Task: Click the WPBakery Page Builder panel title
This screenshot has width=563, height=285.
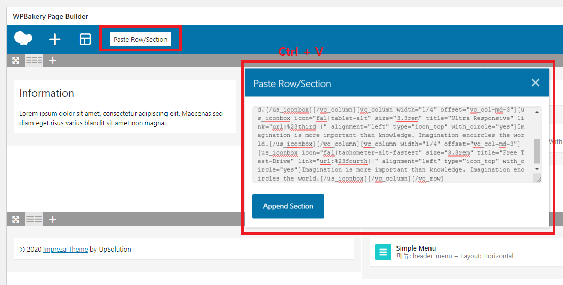Action: pyautogui.click(x=50, y=16)
